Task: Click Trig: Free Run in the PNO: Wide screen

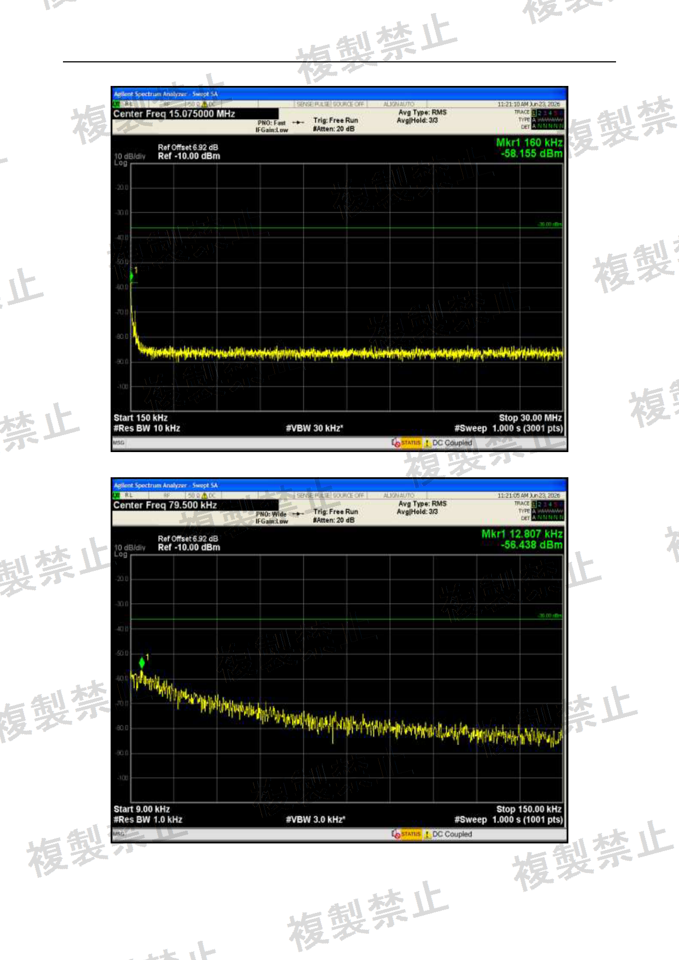Action: point(336,512)
